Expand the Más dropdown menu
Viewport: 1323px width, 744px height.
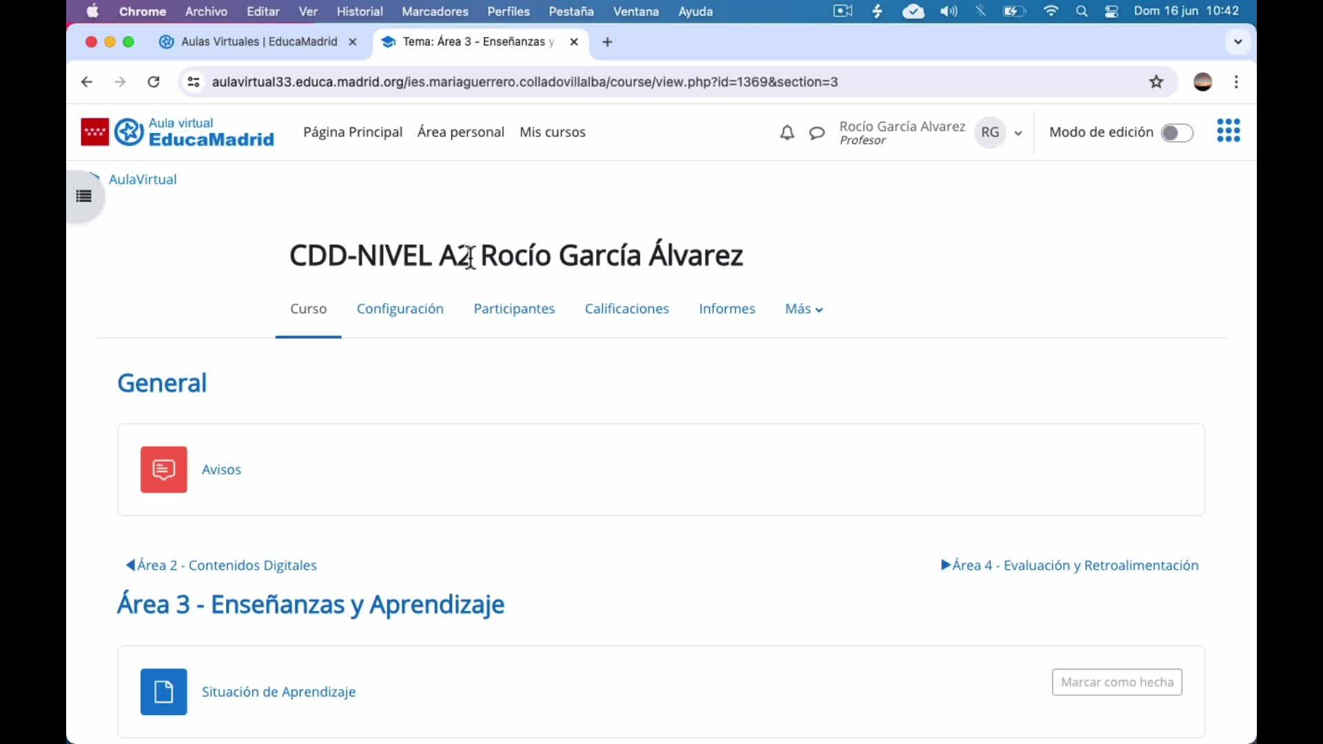click(803, 309)
